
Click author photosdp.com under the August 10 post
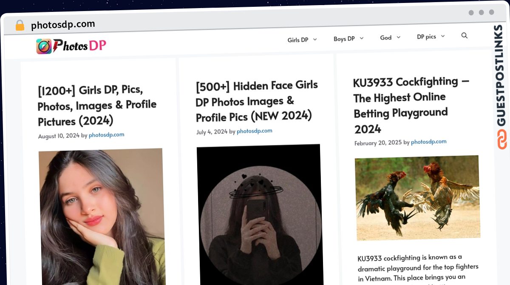pyautogui.click(x=106, y=135)
